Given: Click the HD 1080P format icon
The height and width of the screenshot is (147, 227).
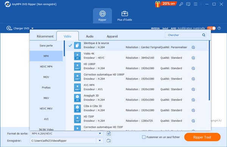Looking at the screenshot, I should 78,67.
